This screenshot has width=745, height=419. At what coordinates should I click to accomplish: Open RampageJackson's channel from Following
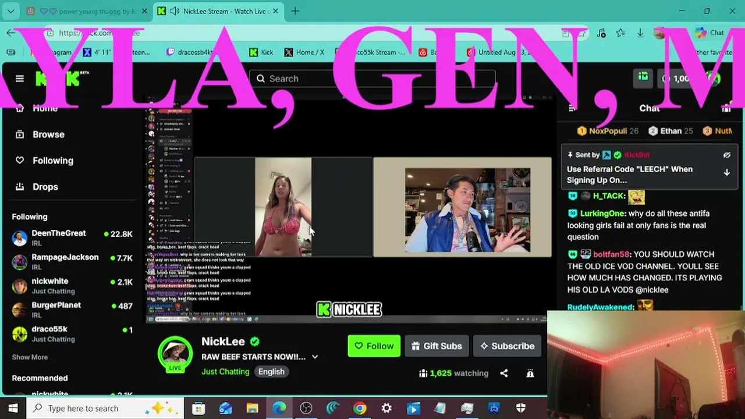(x=72, y=262)
